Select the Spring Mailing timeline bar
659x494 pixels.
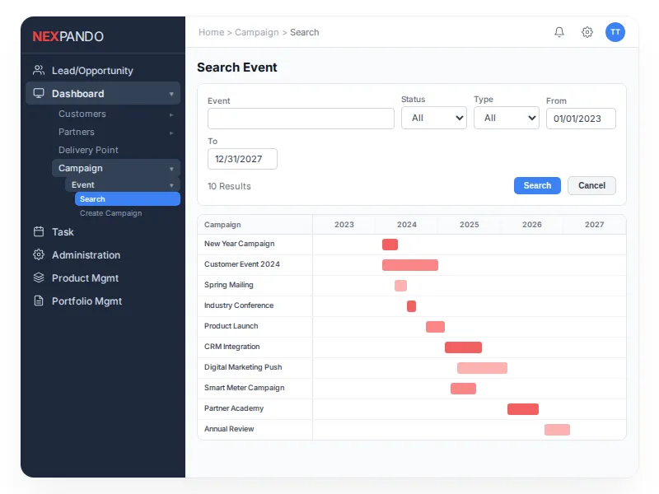point(400,286)
